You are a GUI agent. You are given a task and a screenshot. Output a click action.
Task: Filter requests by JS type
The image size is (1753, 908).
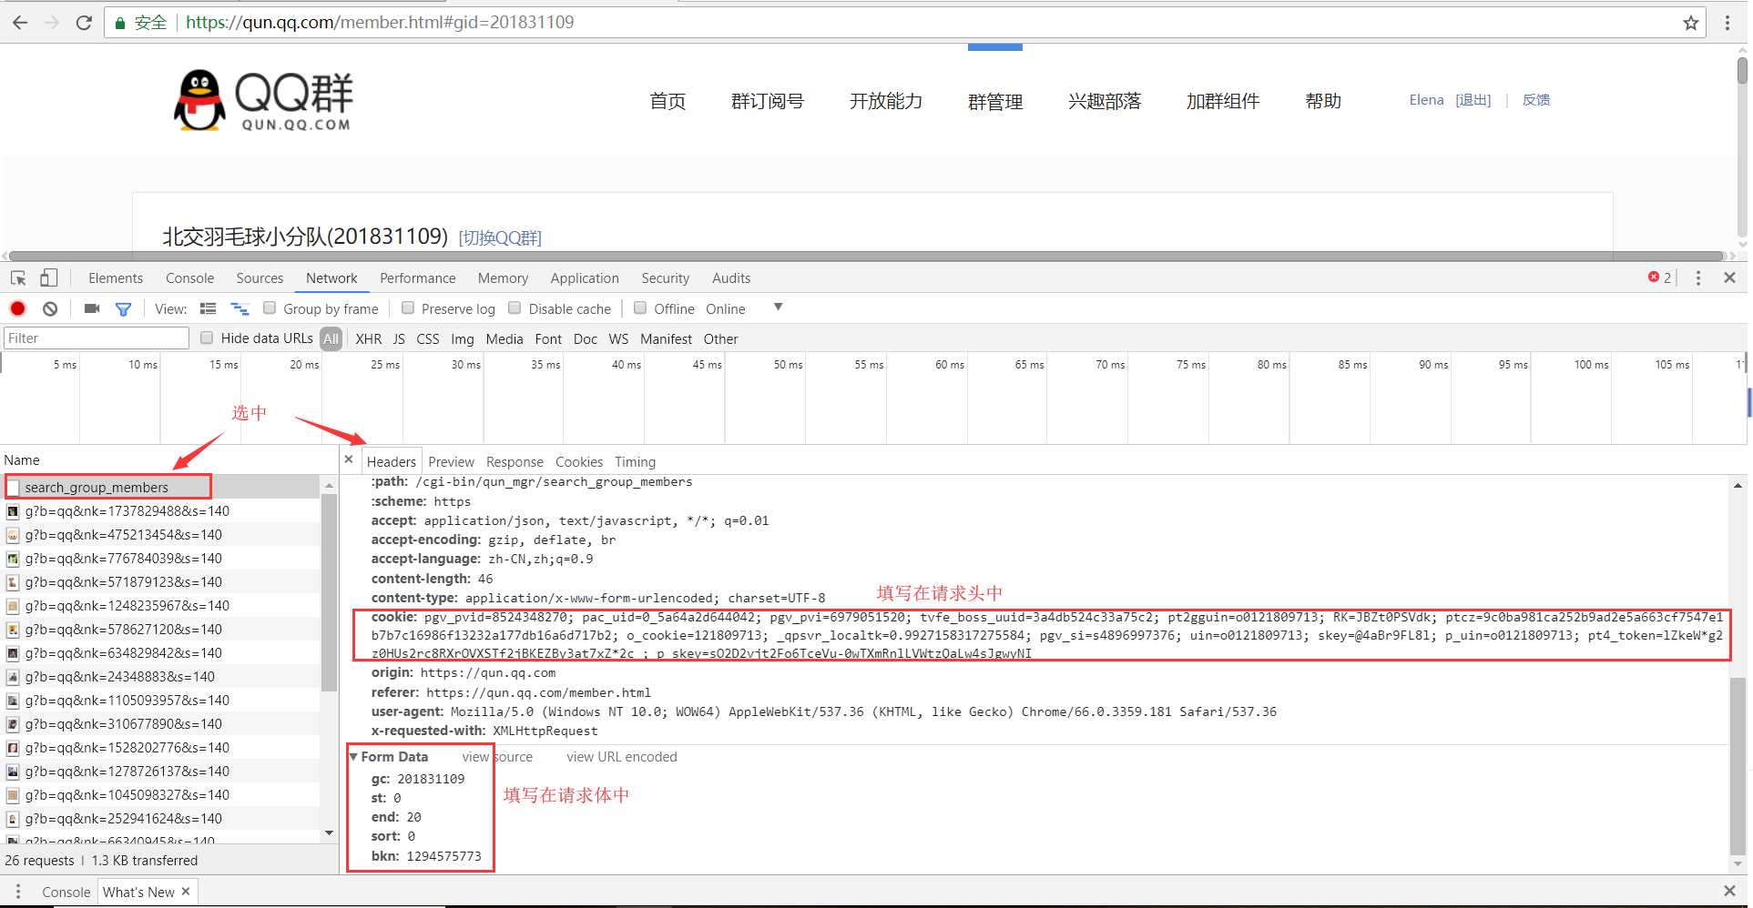coord(399,338)
